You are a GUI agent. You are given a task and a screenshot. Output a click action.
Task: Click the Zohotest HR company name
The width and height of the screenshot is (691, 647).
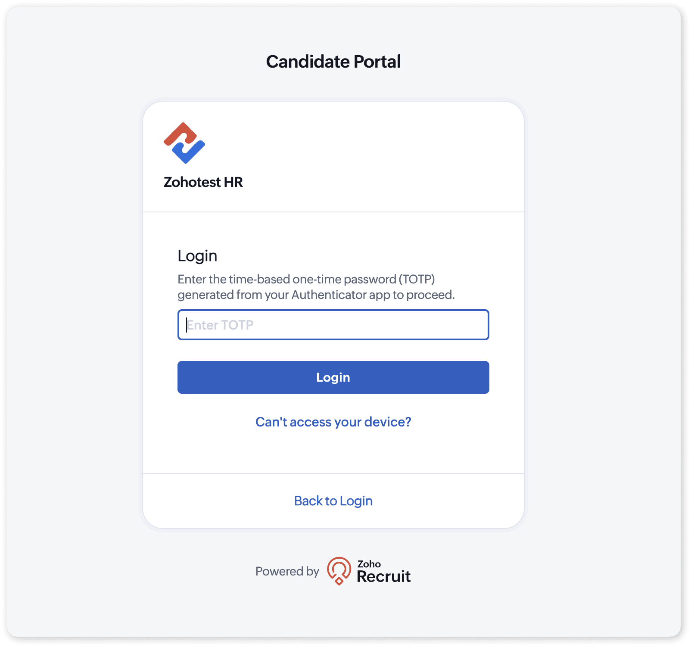pos(203,182)
